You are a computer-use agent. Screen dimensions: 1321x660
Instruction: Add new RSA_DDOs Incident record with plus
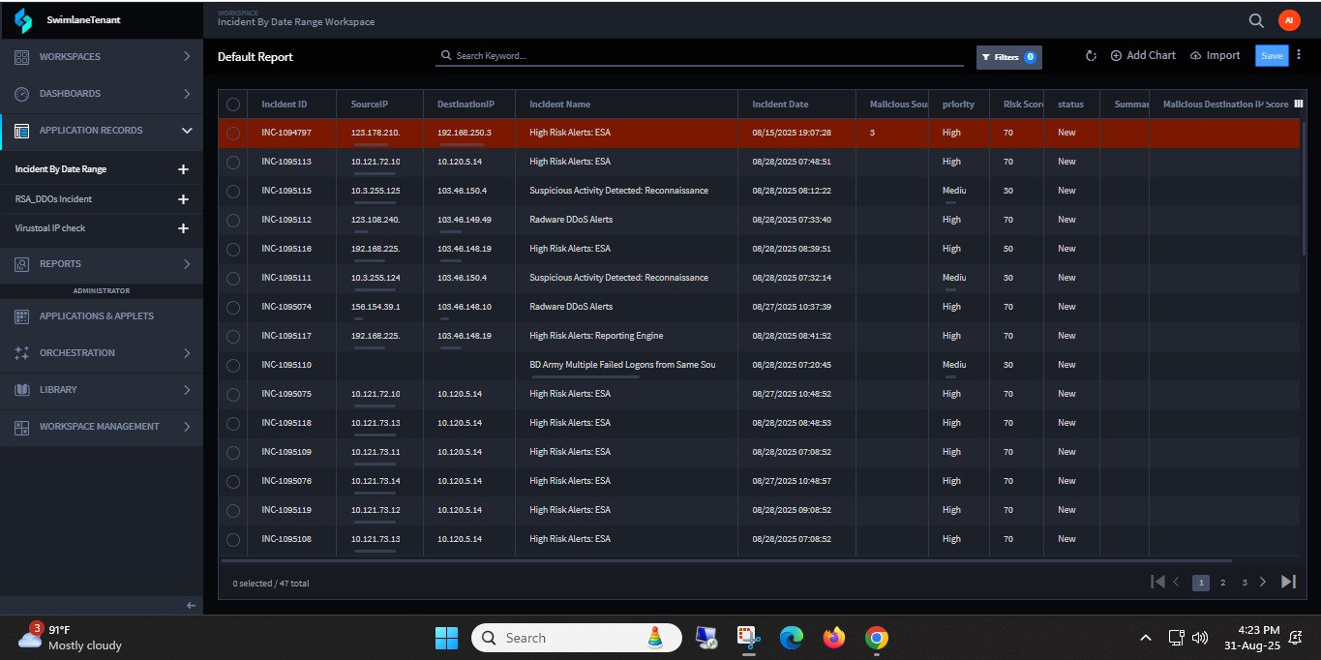[183, 199]
